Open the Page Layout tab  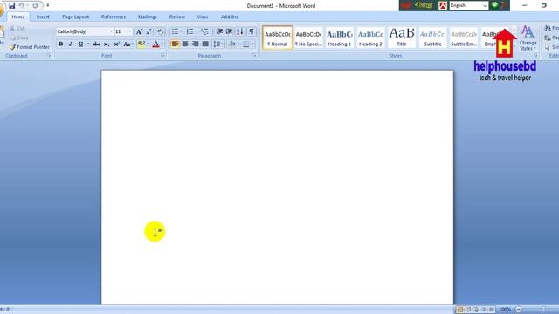(75, 17)
